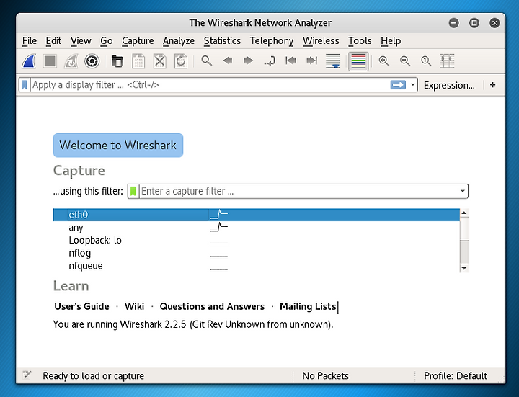Image resolution: width=519 pixels, height=397 pixels.
Task: Click the Expression... button
Action: (x=449, y=85)
